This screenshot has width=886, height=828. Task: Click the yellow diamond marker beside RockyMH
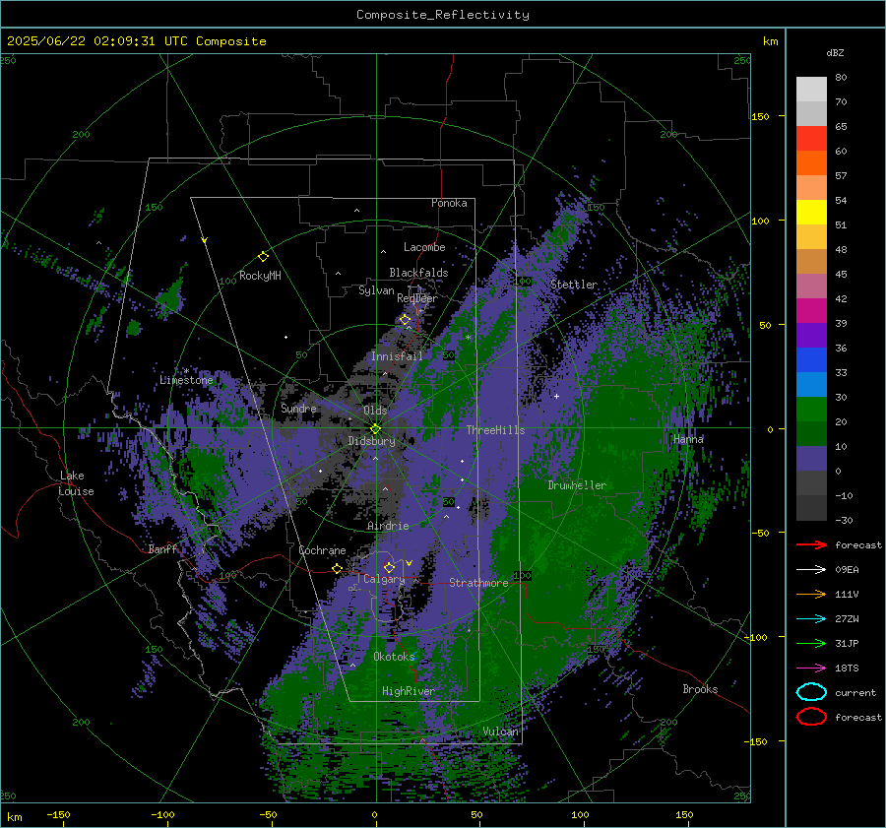point(263,257)
